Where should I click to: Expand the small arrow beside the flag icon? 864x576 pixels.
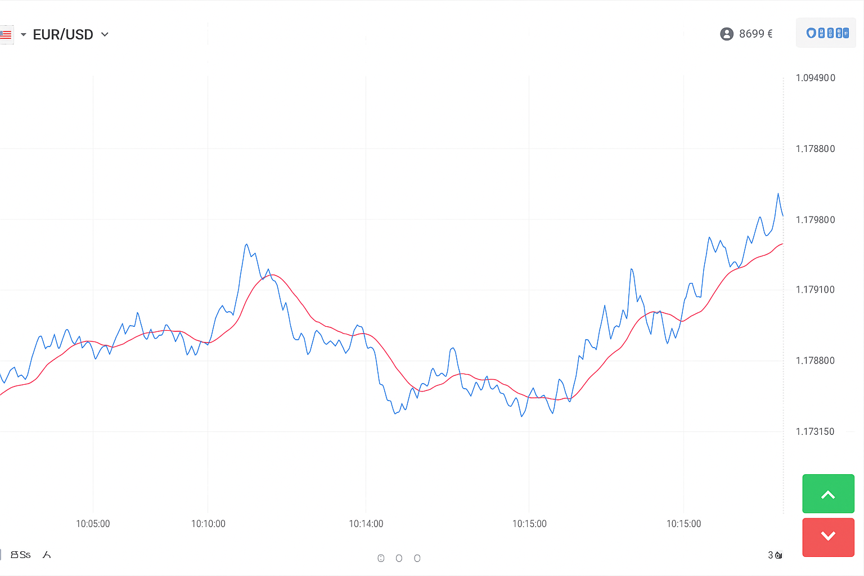tap(24, 35)
